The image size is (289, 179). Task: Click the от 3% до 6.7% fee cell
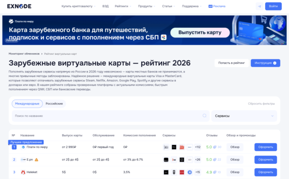pos(133,160)
